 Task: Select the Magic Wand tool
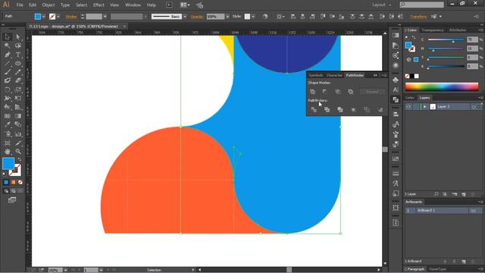tap(7, 45)
